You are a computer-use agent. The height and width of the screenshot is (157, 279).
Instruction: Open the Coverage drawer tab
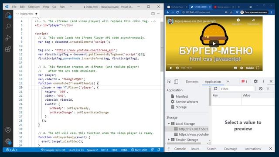pyautogui.click(x=231, y=149)
